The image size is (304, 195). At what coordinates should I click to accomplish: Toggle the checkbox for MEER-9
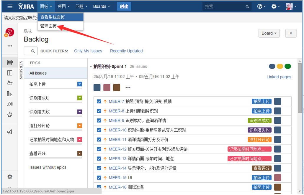(99, 120)
